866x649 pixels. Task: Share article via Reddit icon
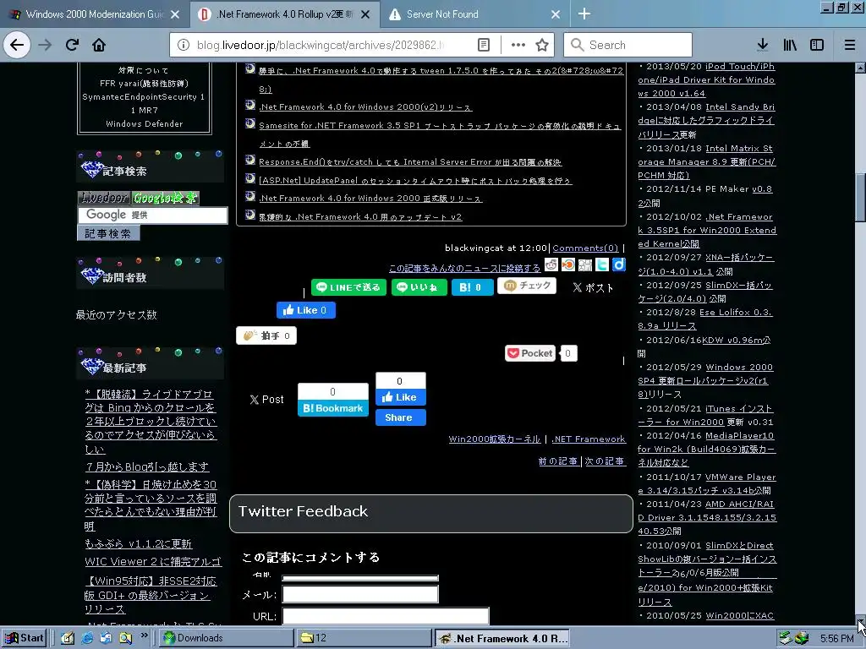coord(551,265)
